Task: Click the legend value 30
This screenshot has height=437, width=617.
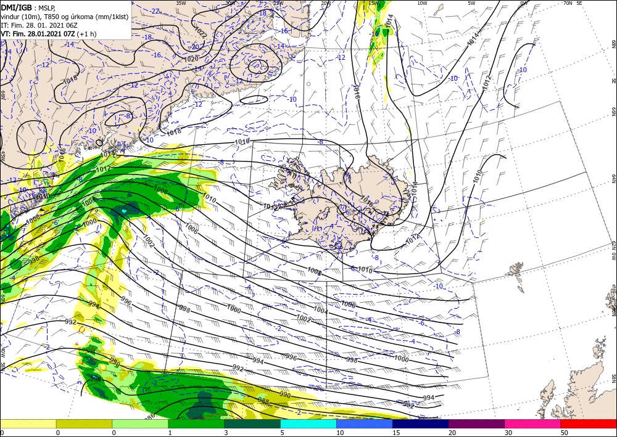Action: click(x=508, y=433)
